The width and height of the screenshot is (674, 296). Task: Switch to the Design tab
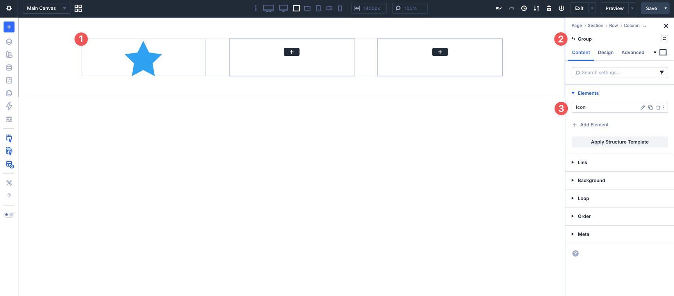[x=606, y=53]
